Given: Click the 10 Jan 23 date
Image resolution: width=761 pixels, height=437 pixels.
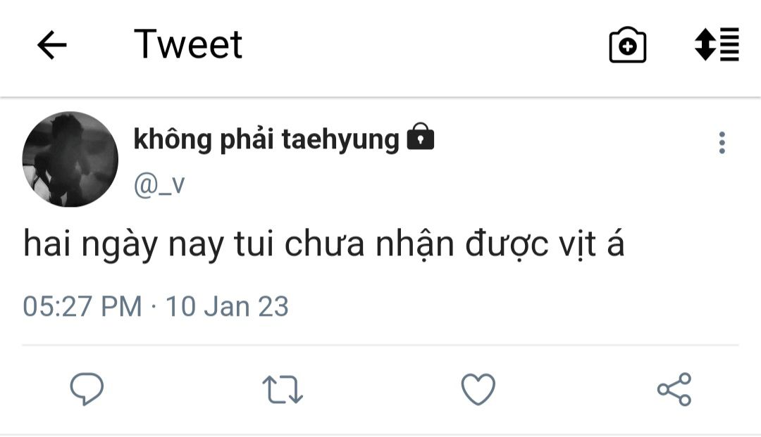Looking at the screenshot, I should click(227, 306).
